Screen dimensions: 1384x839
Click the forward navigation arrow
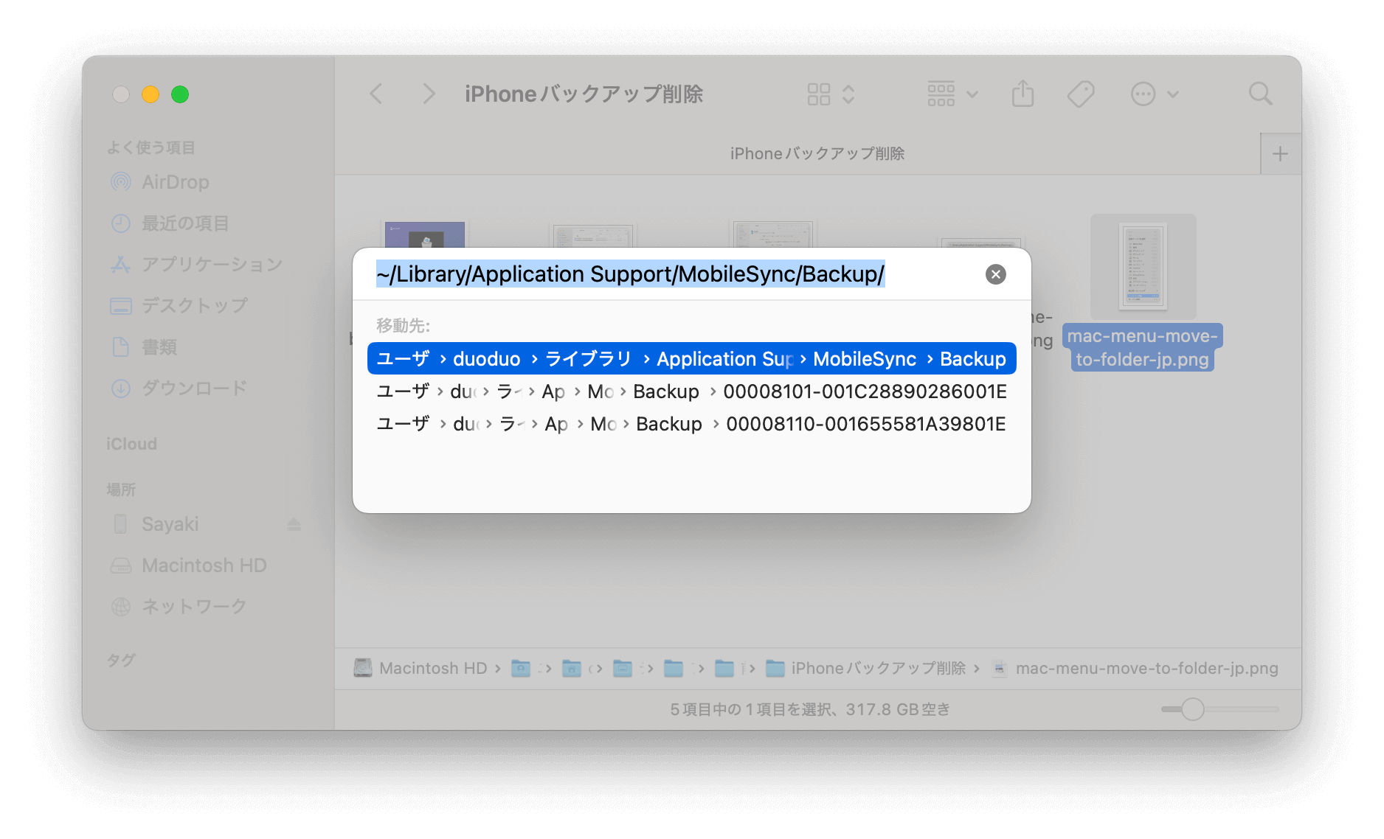pos(429,94)
